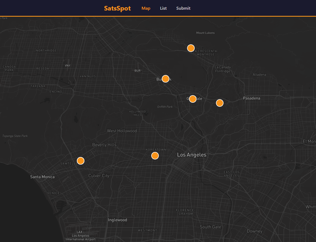Open the Submit page
The width and height of the screenshot is (316, 242).
[183, 8]
